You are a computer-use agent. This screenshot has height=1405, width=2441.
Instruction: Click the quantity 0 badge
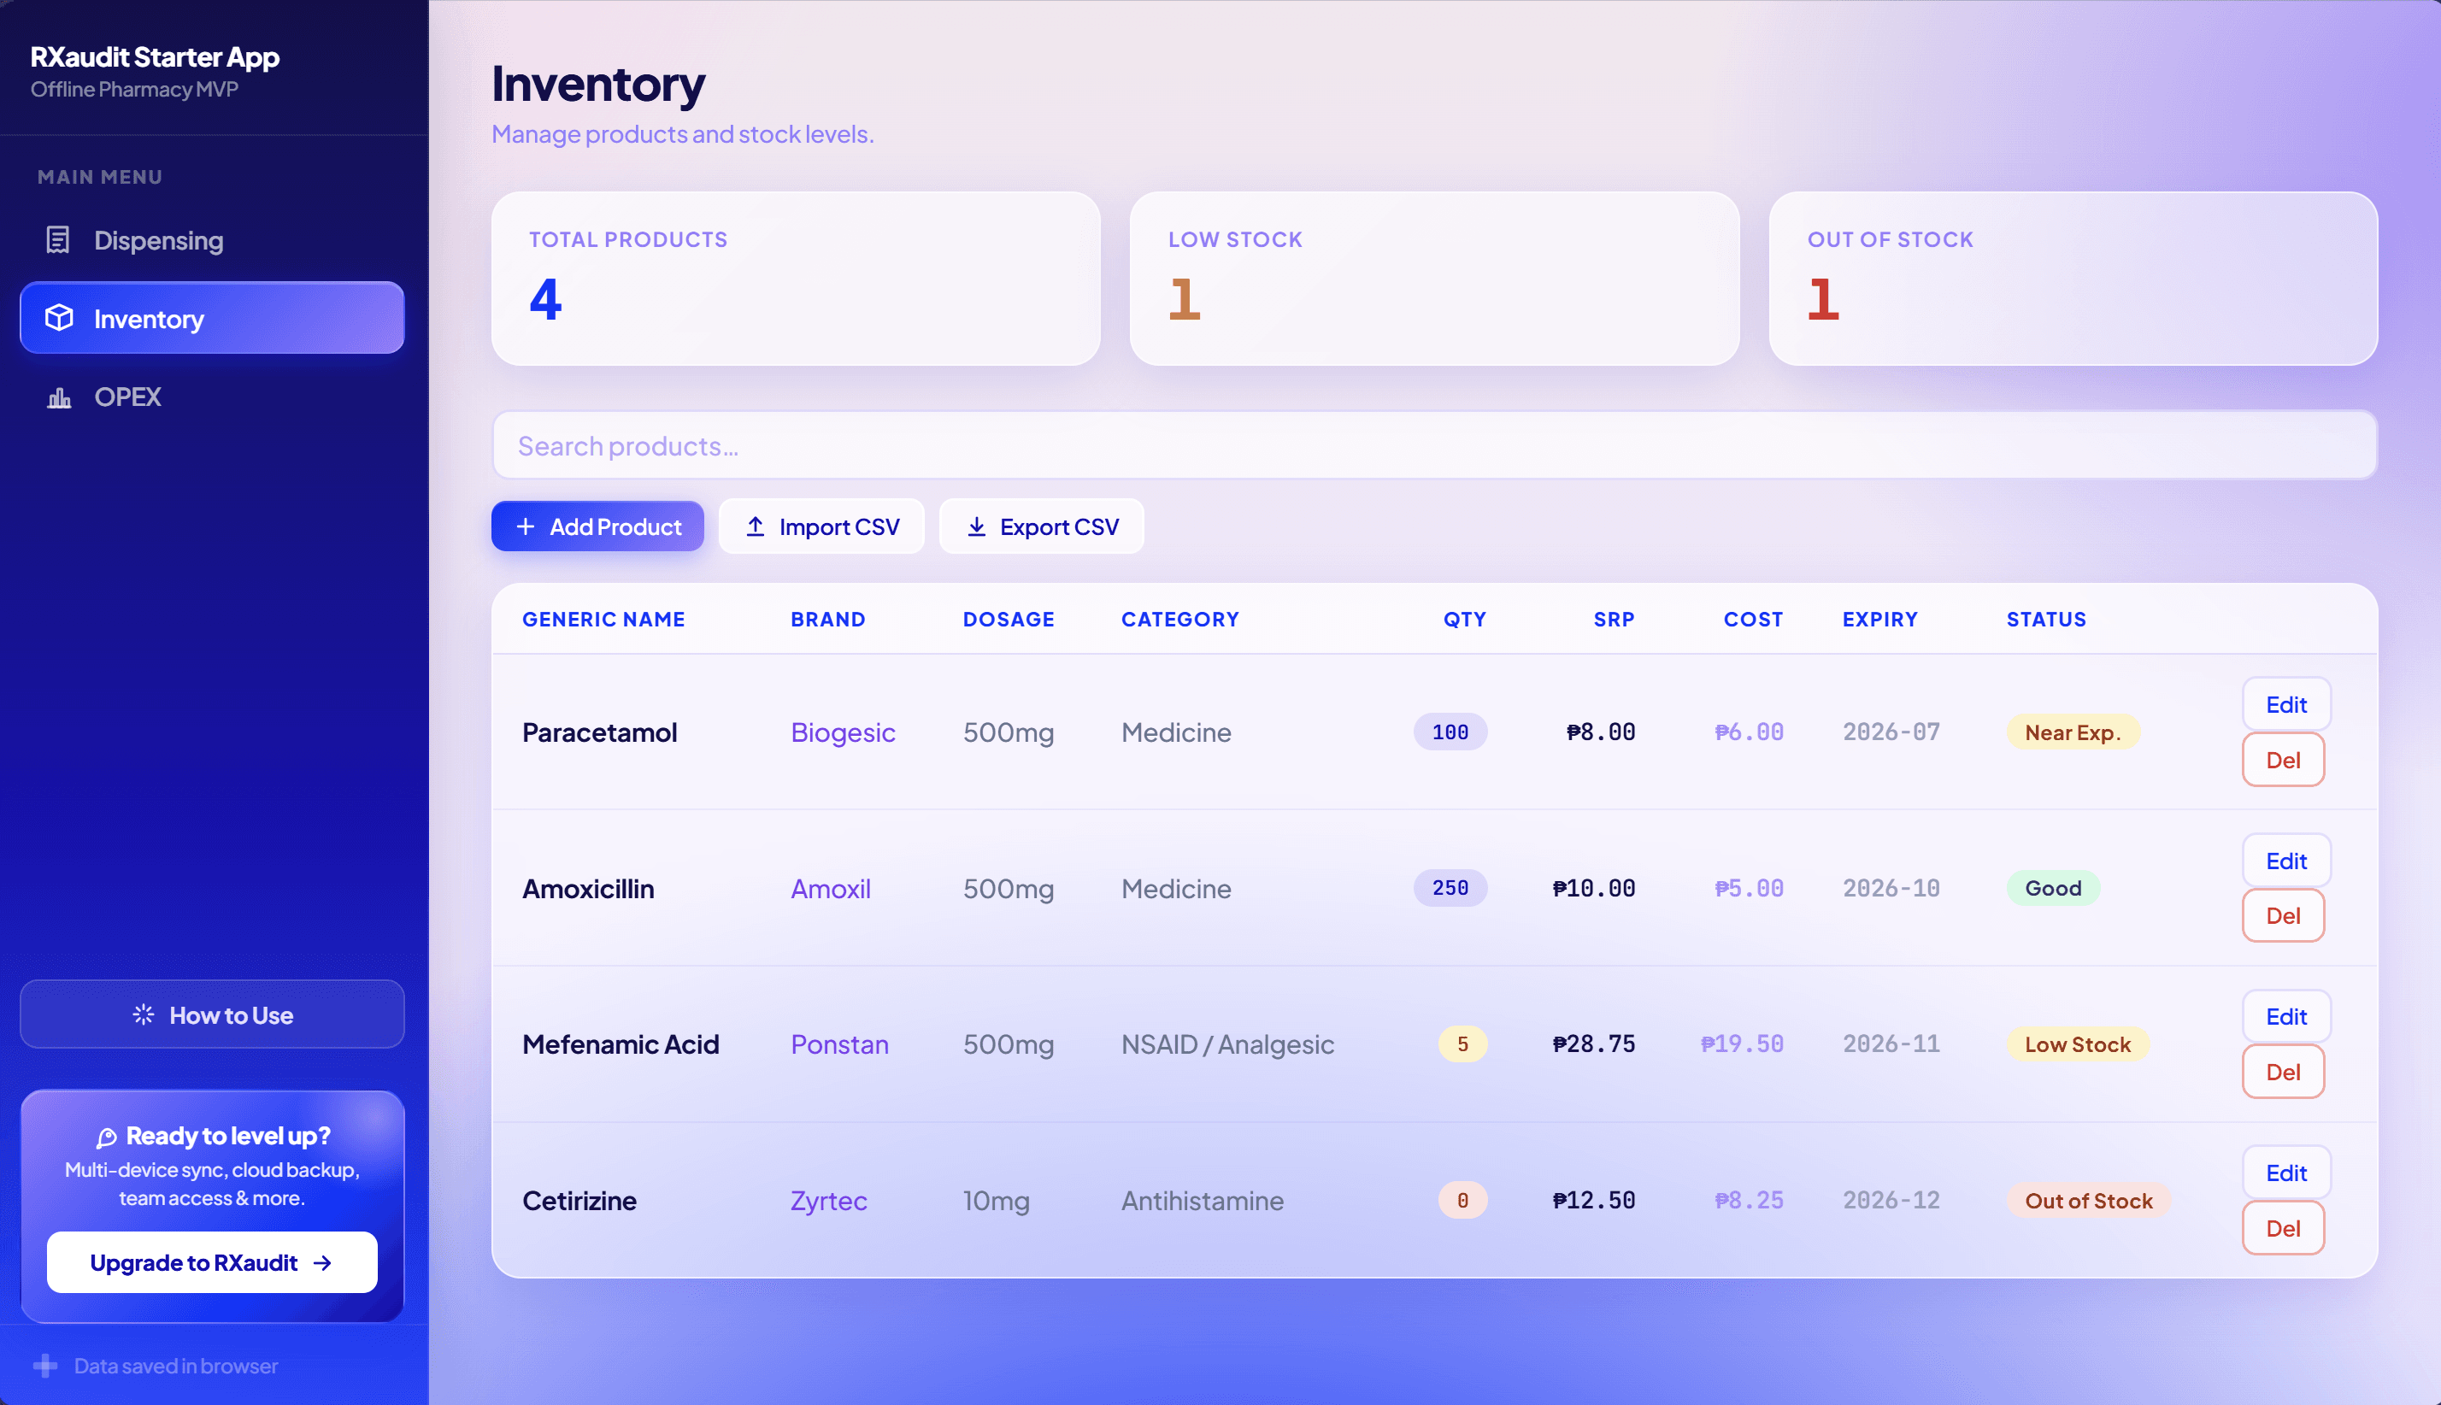[x=1462, y=1202]
